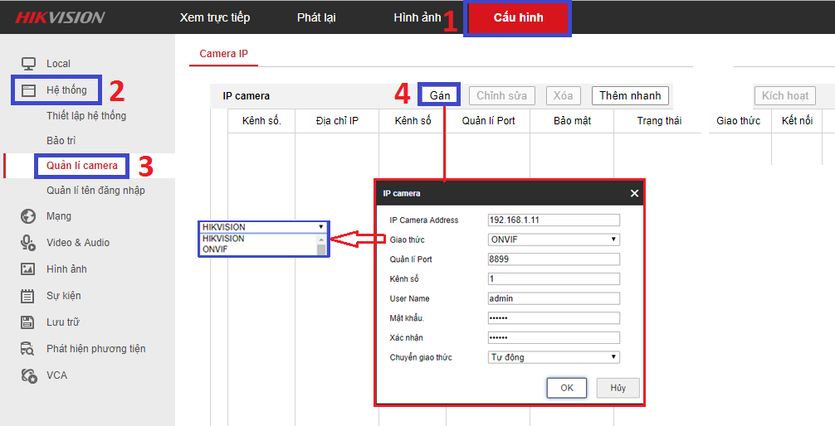835x426 pixels.
Task: Focus the Xác nhận password field
Action: tap(554, 337)
